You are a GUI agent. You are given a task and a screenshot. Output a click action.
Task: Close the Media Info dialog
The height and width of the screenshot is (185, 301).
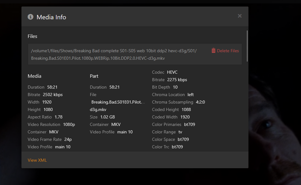240,16
